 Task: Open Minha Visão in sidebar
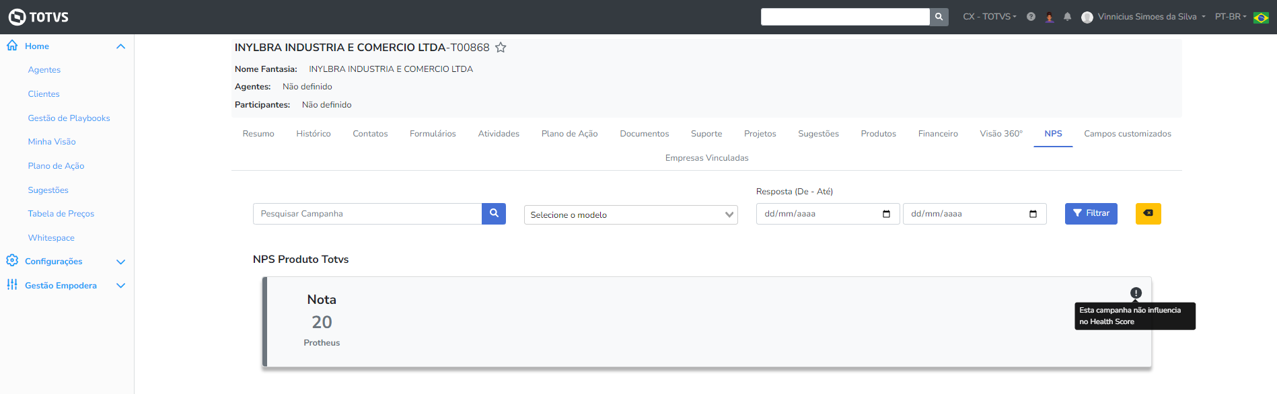tap(52, 142)
